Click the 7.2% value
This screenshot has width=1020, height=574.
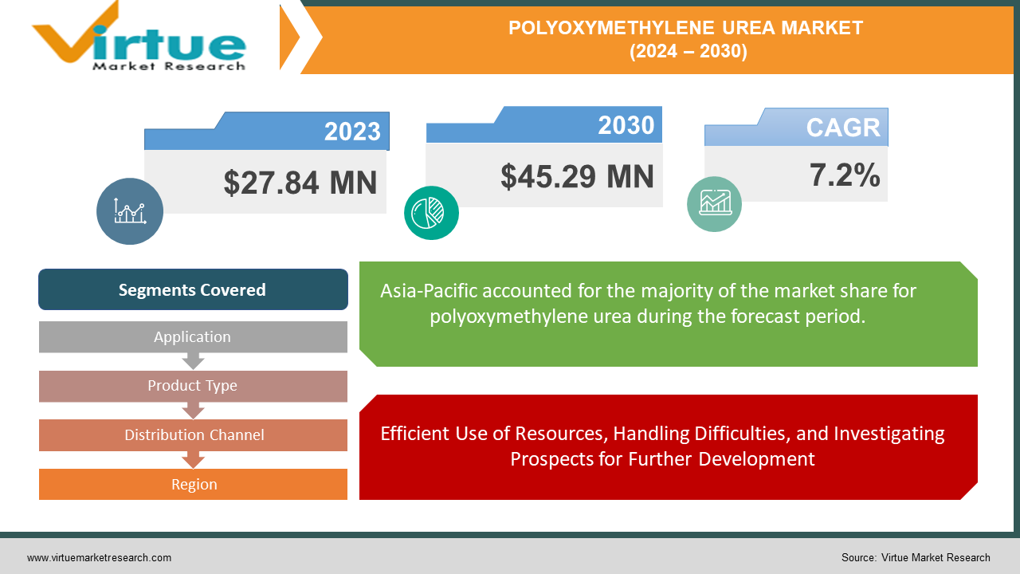[845, 175]
